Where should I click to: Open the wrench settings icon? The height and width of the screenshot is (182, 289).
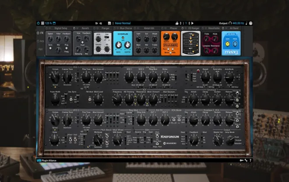tap(246, 161)
